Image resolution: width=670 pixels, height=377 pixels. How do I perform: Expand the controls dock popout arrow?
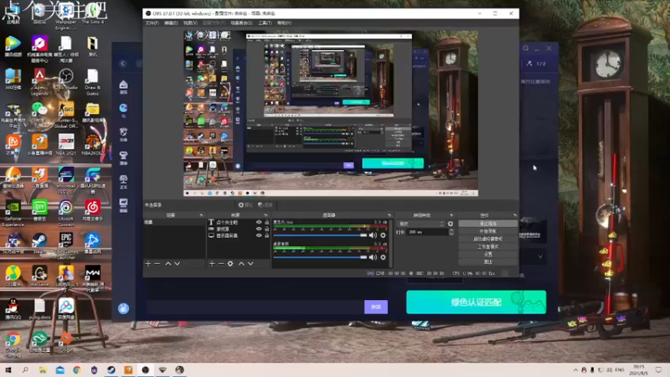click(x=514, y=215)
